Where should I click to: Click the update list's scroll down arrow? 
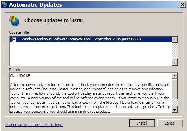point(175,62)
